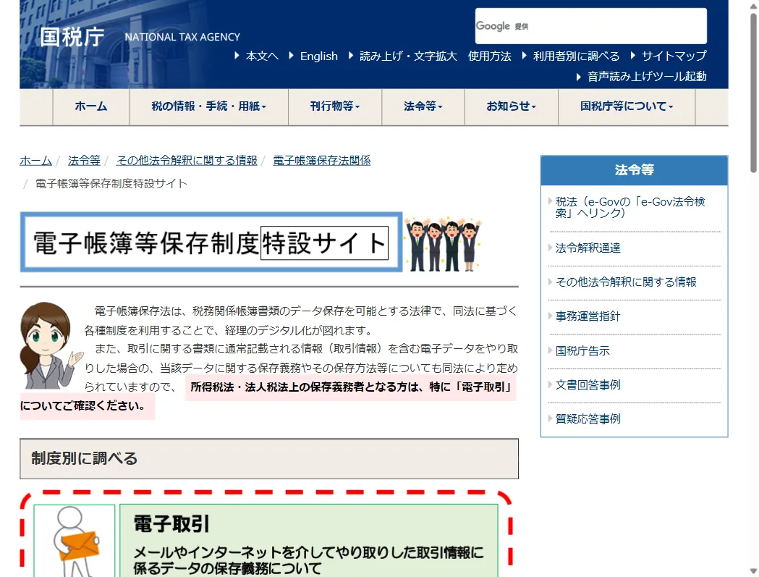This screenshot has width=759, height=577.
Task: Open その他法令解釈に関する情報 breadcrumb
Action: point(187,161)
